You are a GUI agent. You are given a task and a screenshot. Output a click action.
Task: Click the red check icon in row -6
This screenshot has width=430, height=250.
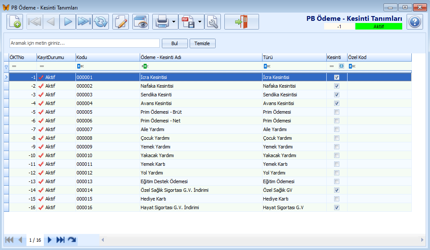[41, 121]
